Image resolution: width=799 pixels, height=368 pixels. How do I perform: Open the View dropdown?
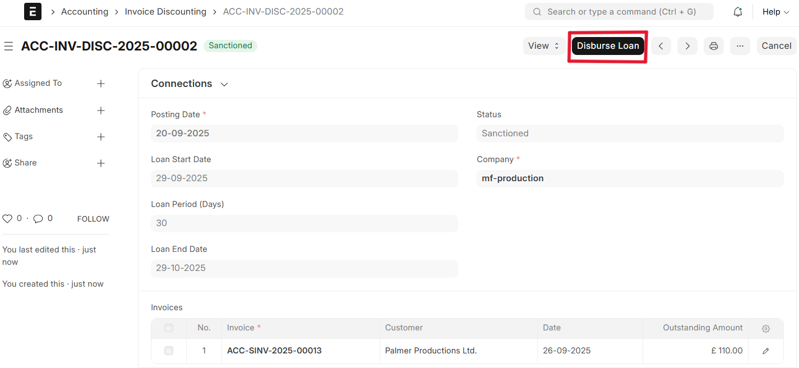(x=543, y=45)
